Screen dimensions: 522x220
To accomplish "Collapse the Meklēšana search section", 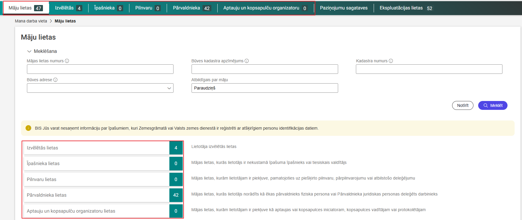I will click(x=29, y=51).
